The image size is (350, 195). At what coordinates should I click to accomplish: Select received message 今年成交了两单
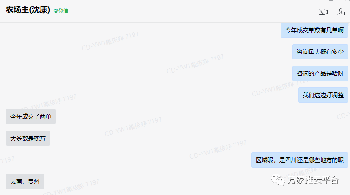pyautogui.click(x=31, y=117)
